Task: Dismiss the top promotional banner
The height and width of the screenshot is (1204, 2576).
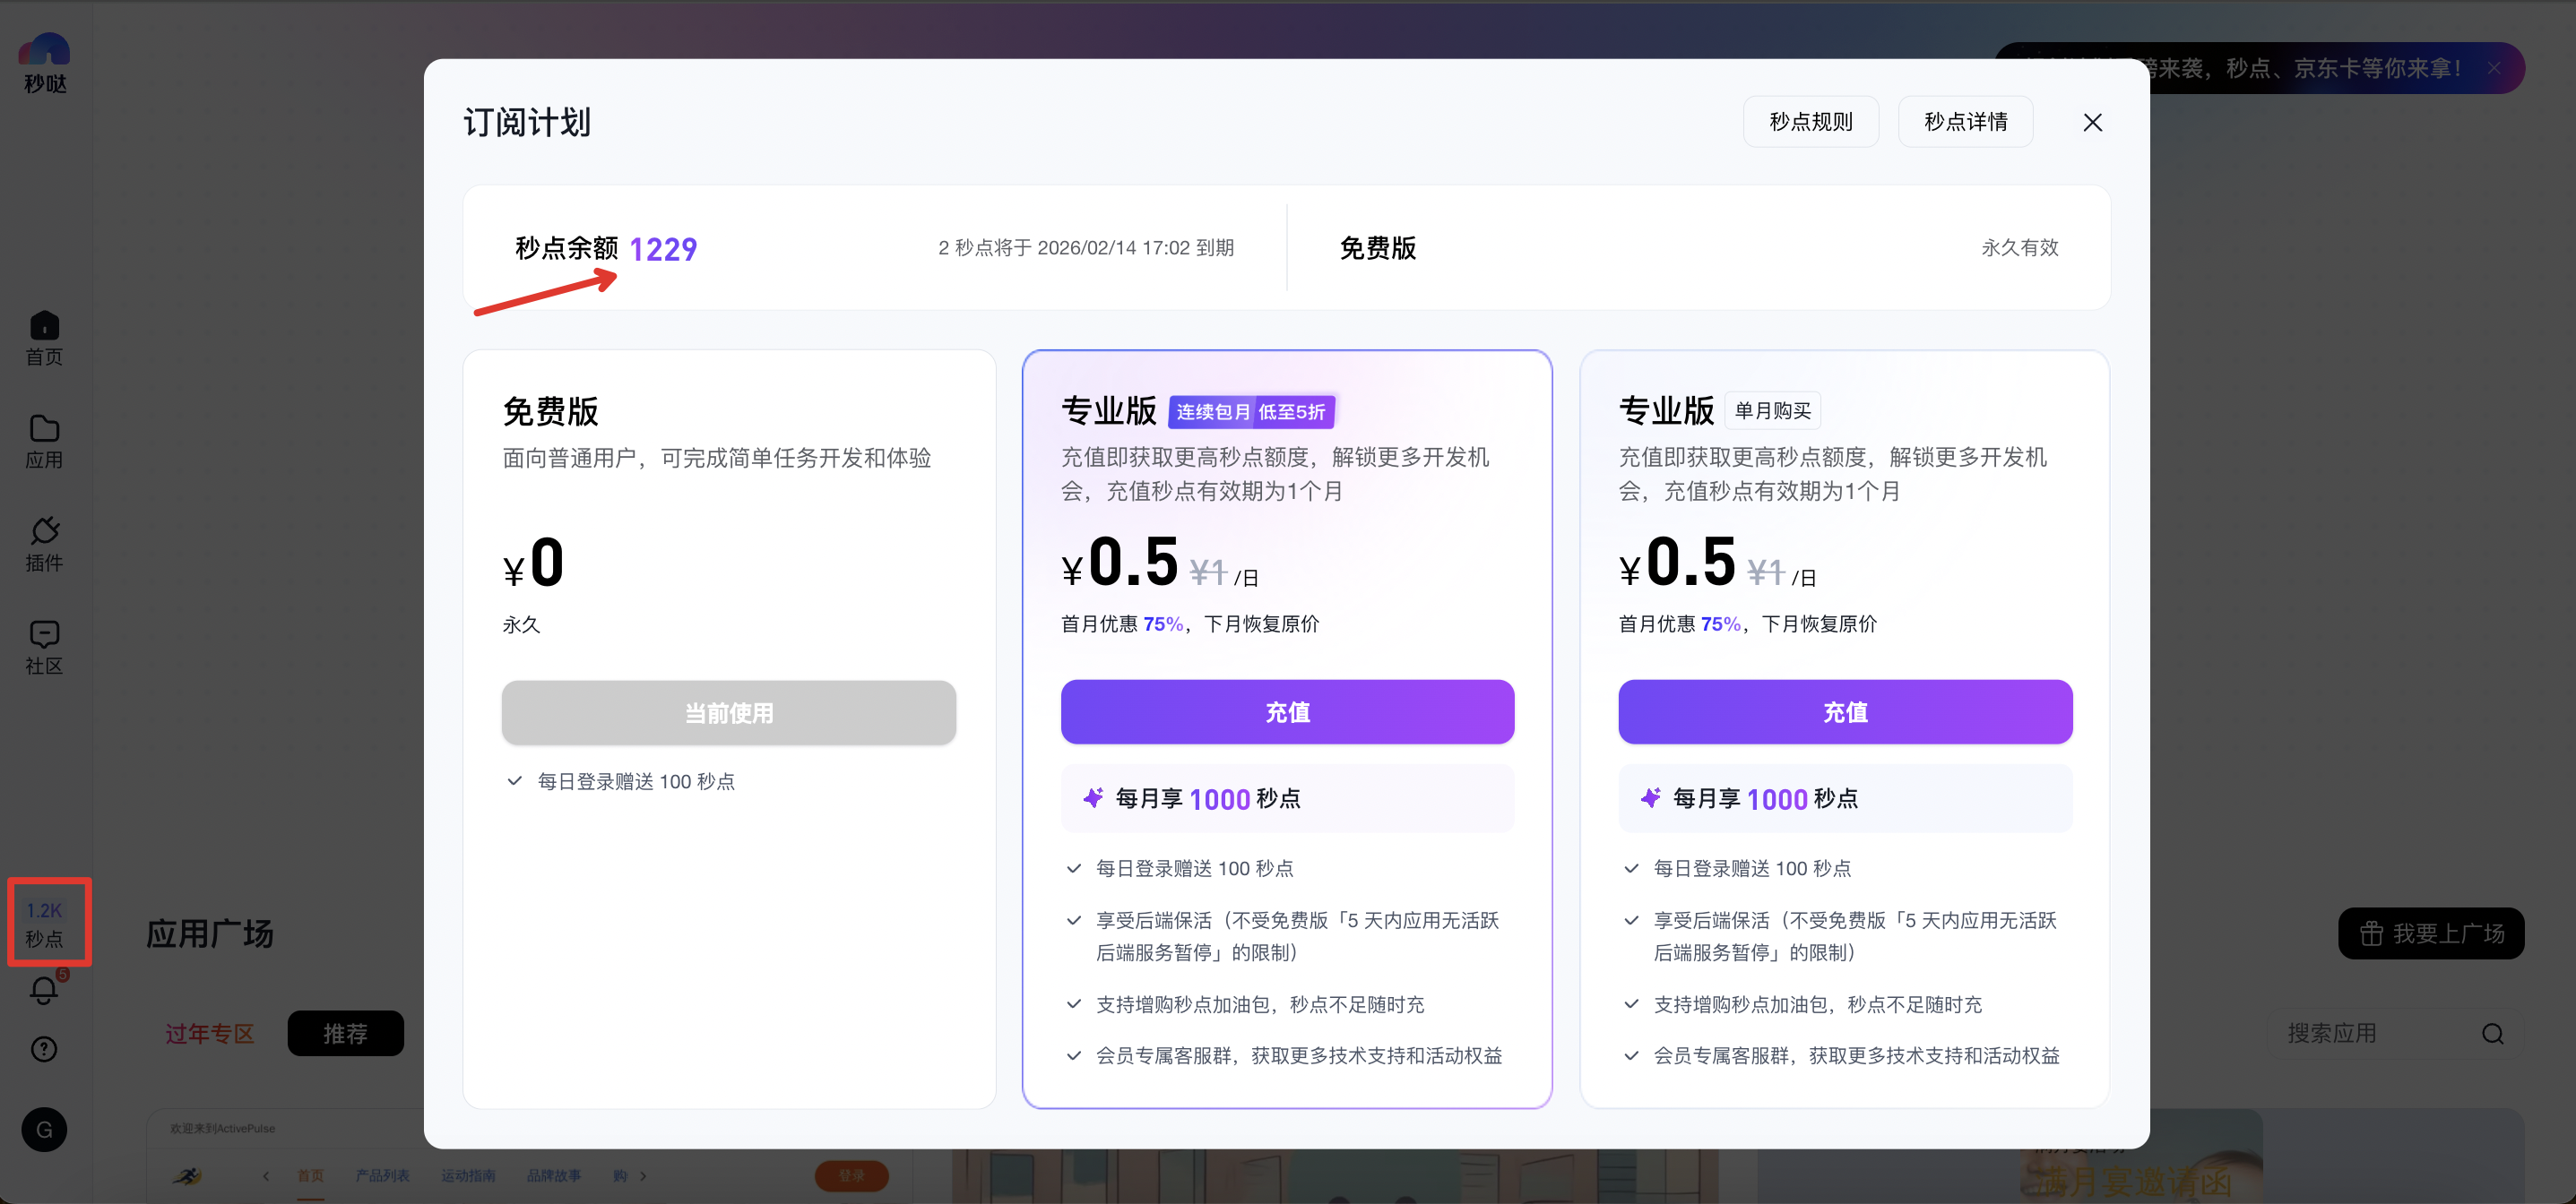Action: 2494,68
